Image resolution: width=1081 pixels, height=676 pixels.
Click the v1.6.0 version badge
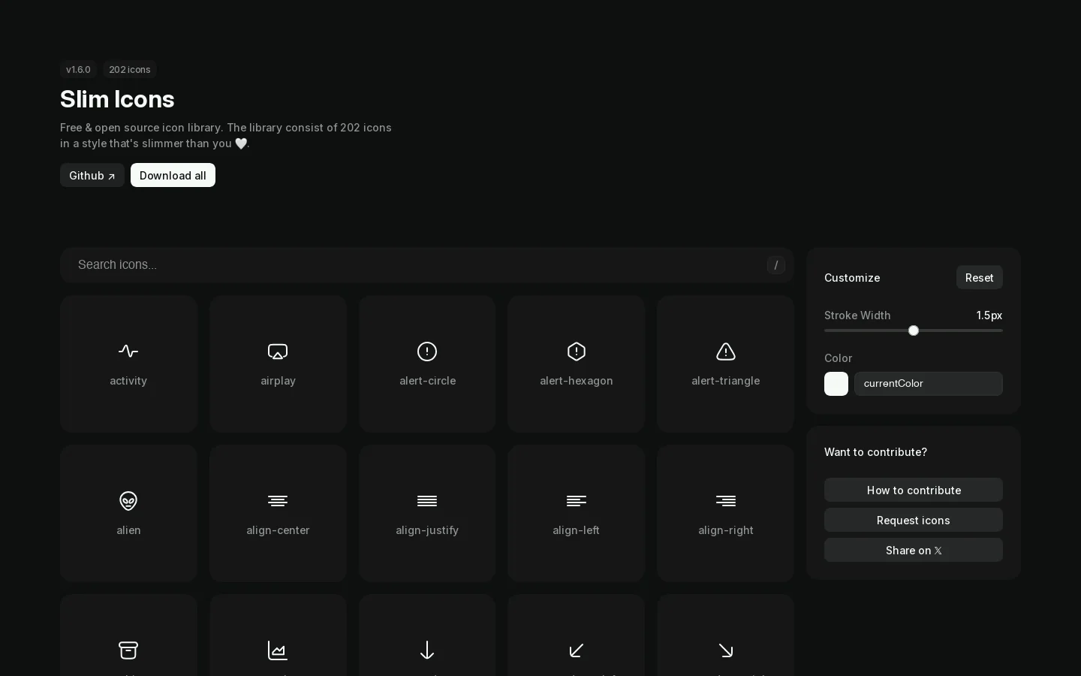pyautogui.click(x=78, y=69)
